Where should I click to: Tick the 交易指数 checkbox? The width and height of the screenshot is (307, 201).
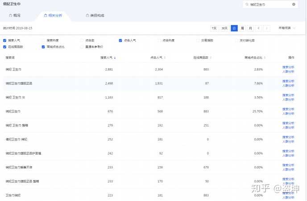[x=198, y=41]
